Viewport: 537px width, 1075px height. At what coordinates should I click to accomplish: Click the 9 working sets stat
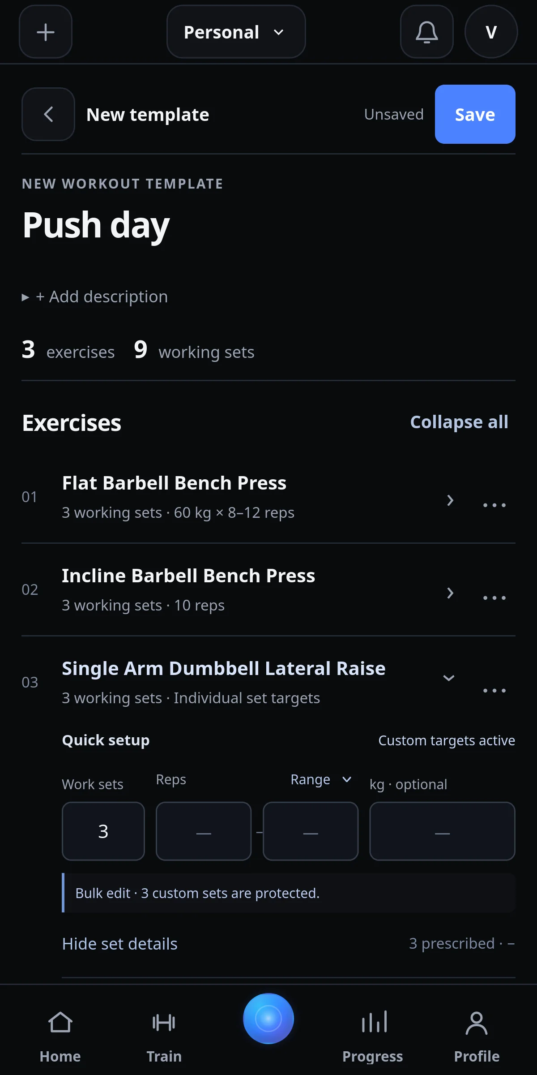pyautogui.click(x=194, y=350)
